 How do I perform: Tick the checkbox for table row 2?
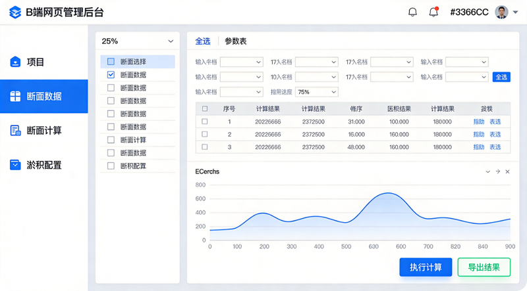click(204, 134)
